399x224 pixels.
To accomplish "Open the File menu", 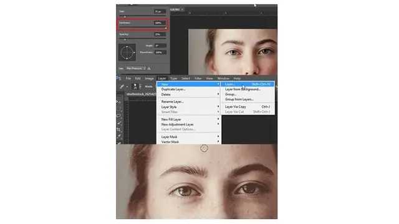I will point(128,78).
